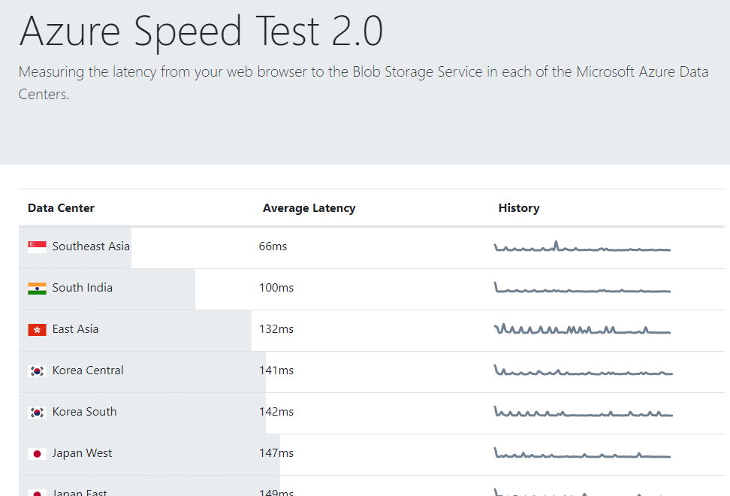730x496 pixels.
Task: Click the Korea South flag icon
Action: click(x=37, y=411)
